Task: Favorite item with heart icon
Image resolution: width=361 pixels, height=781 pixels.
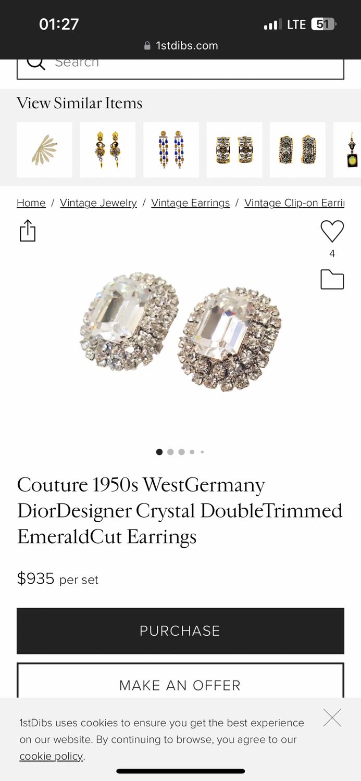Action: tap(332, 231)
